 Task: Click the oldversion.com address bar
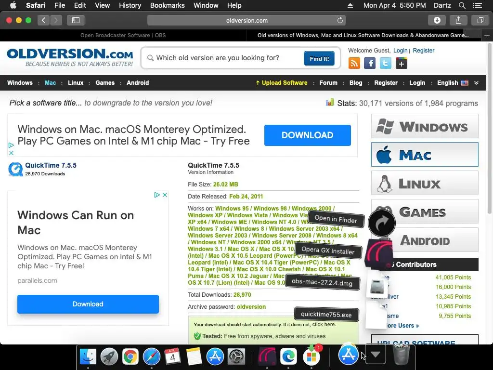tap(246, 20)
